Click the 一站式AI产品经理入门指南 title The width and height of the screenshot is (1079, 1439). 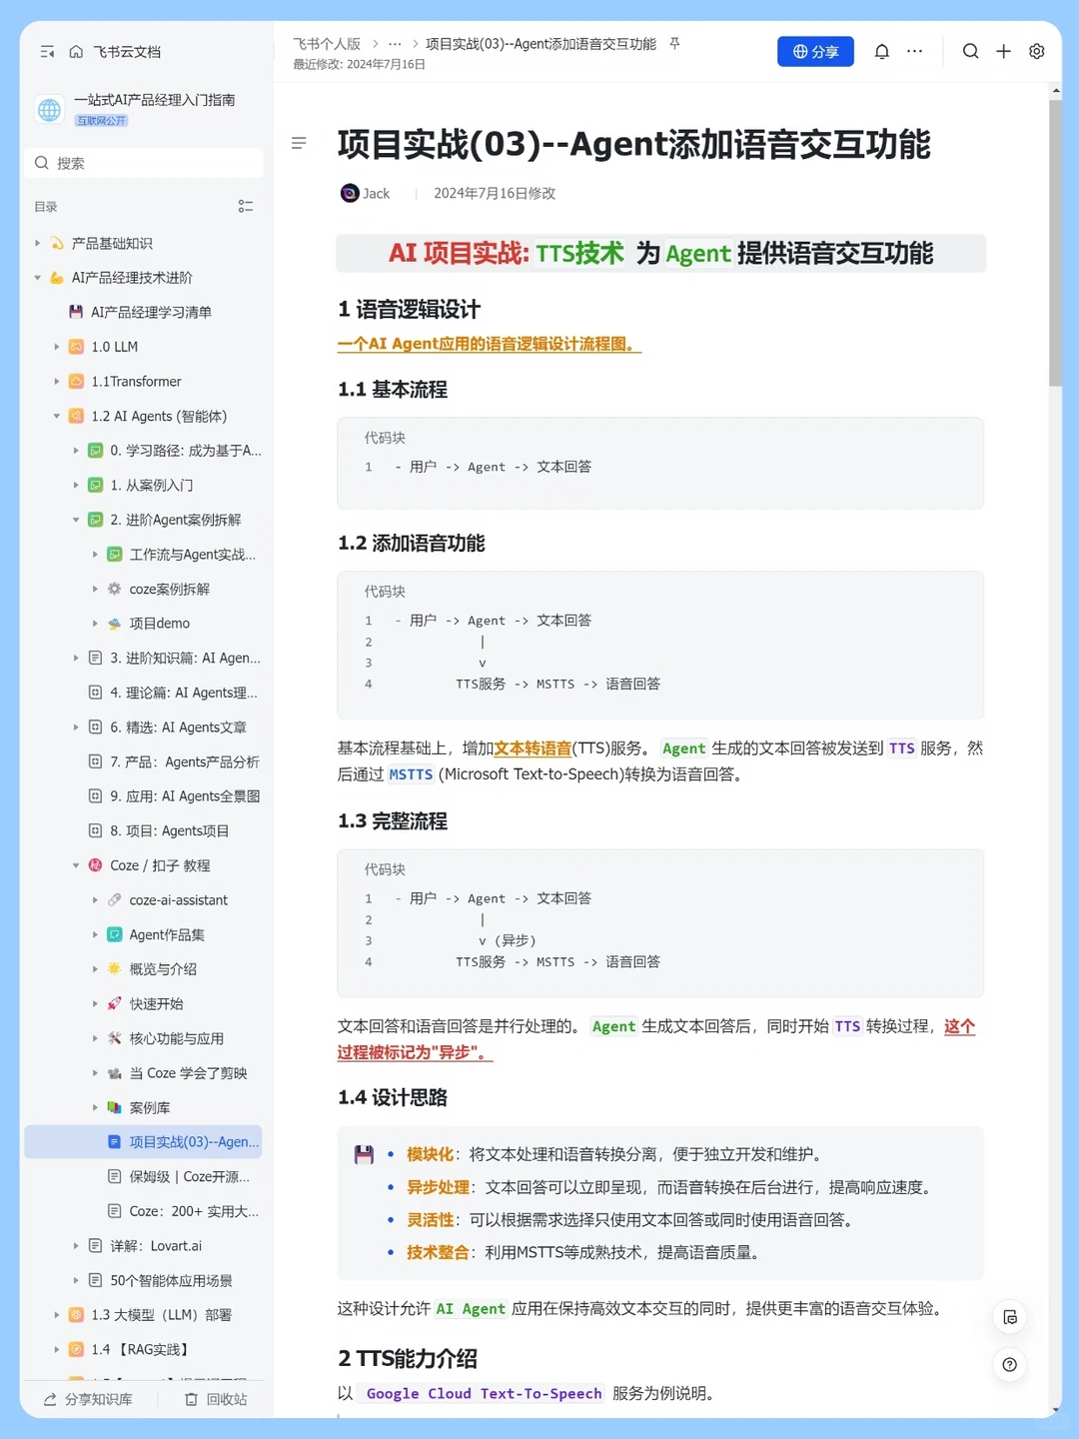(155, 100)
